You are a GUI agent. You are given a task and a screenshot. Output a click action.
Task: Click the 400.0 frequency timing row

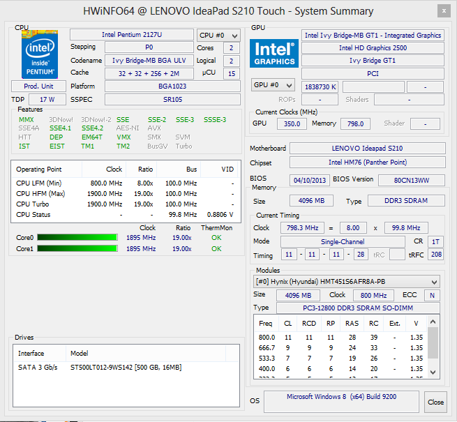coord(340,369)
